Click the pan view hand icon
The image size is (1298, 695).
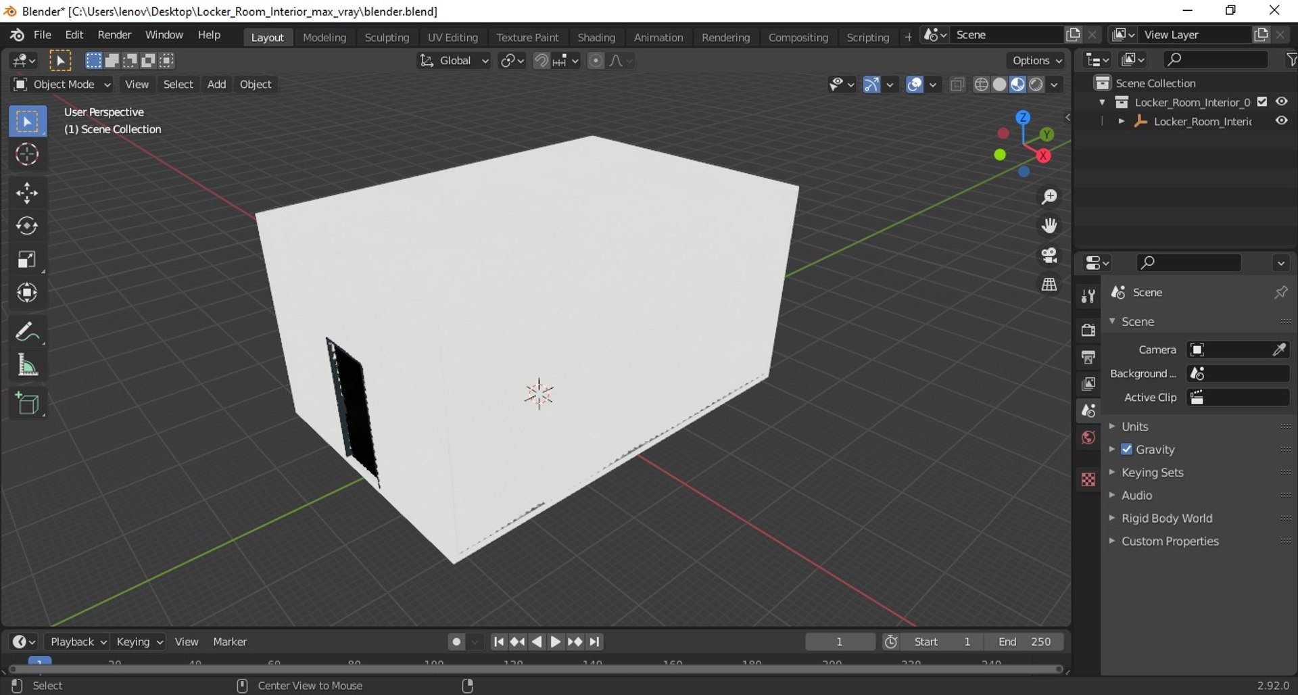pyautogui.click(x=1049, y=226)
